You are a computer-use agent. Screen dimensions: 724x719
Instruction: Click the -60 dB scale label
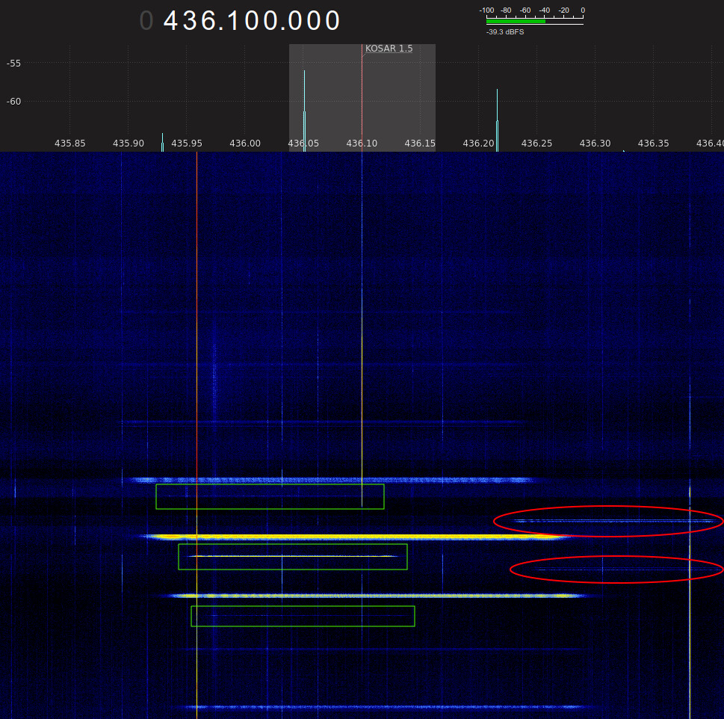(x=13, y=101)
